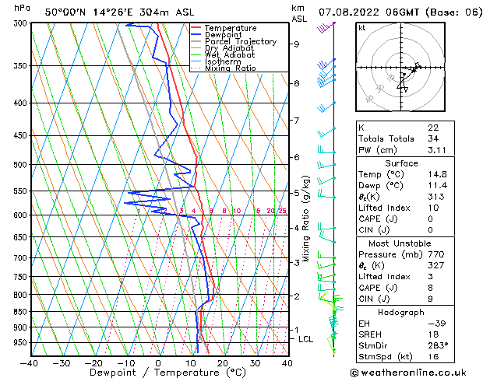Click the EH value -39
The image size is (490, 378).
point(436,324)
